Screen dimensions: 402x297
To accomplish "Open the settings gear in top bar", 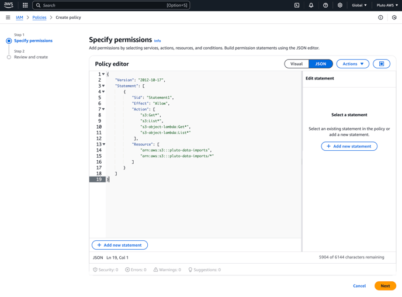I will pos(339,5).
